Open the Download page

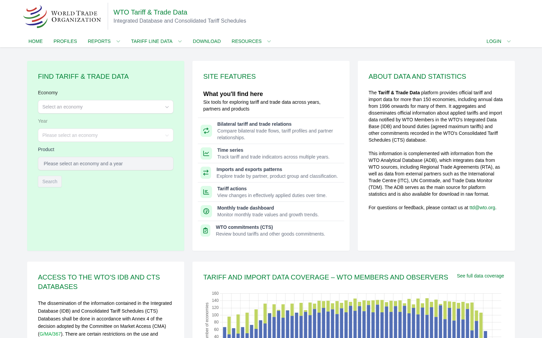207,41
